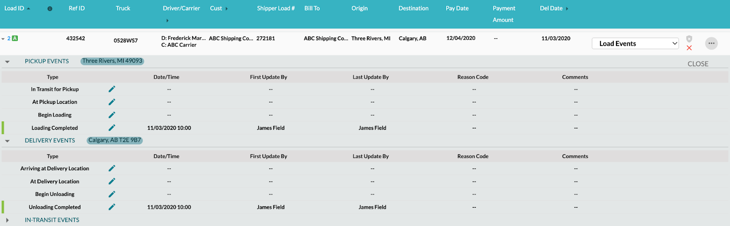
Task: Collapse load row 2 arrow
Action: pos(3,39)
